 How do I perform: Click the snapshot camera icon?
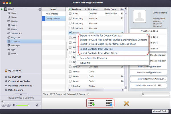pyautogui.click(x=37, y=105)
